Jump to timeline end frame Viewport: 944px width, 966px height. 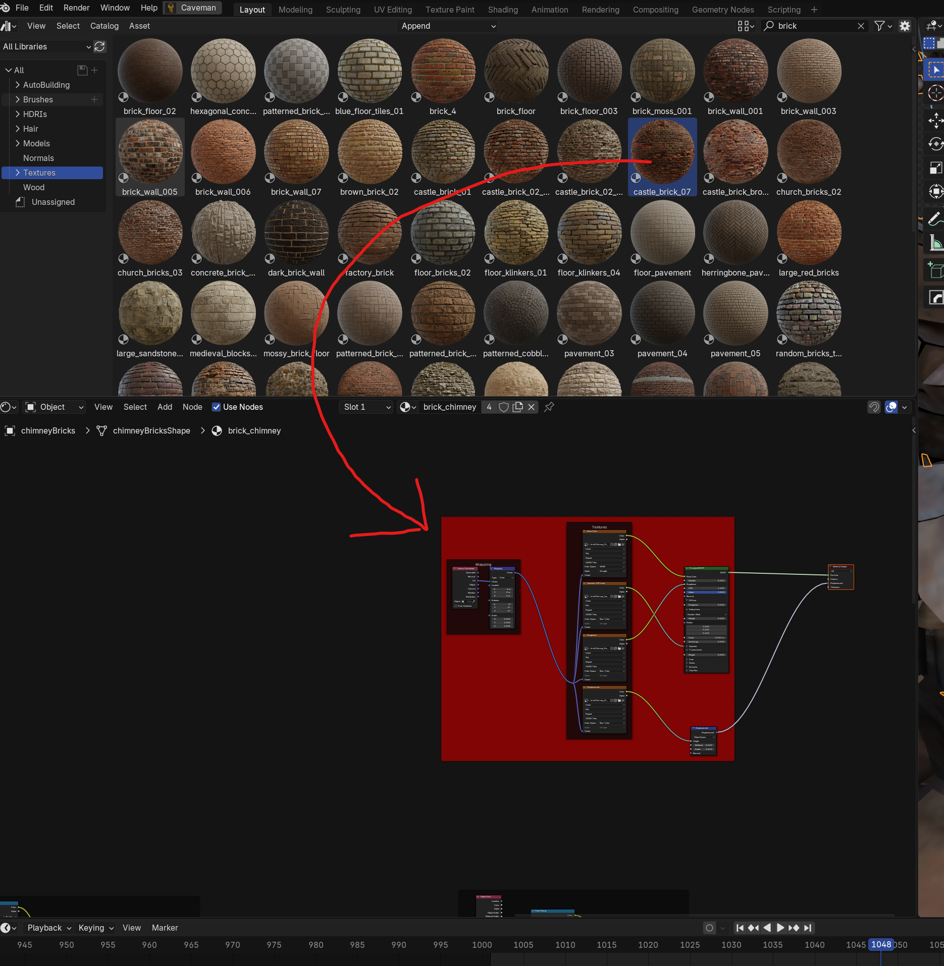(808, 928)
